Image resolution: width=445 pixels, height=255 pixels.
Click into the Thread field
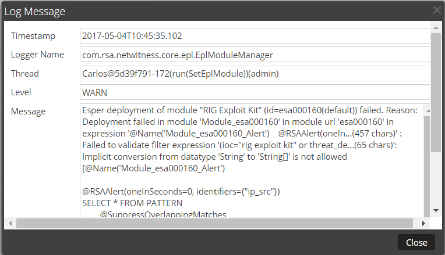[255, 74]
